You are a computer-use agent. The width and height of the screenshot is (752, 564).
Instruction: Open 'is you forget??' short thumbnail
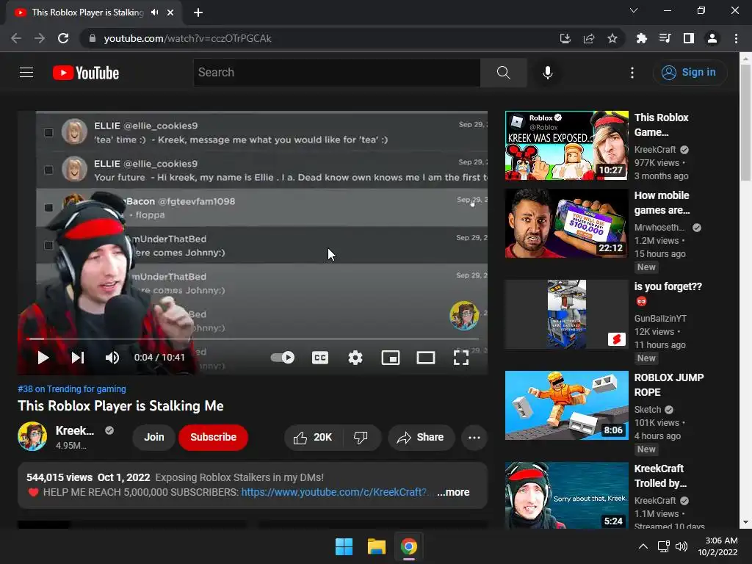pos(566,314)
